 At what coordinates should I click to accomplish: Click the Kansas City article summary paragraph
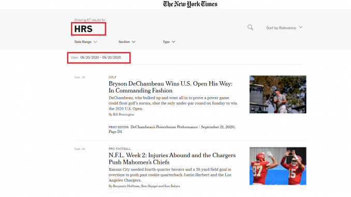click(x=170, y=175)
